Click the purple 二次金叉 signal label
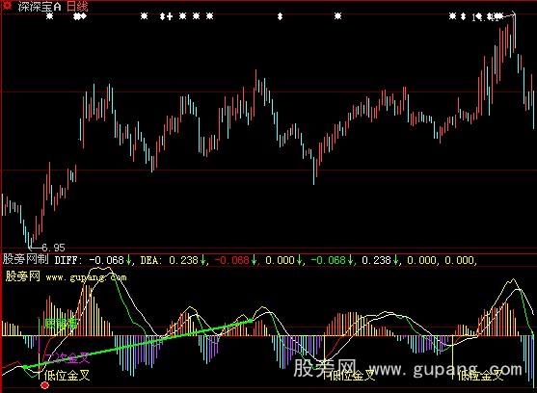 pyautogui.click(x=67, y=358)
